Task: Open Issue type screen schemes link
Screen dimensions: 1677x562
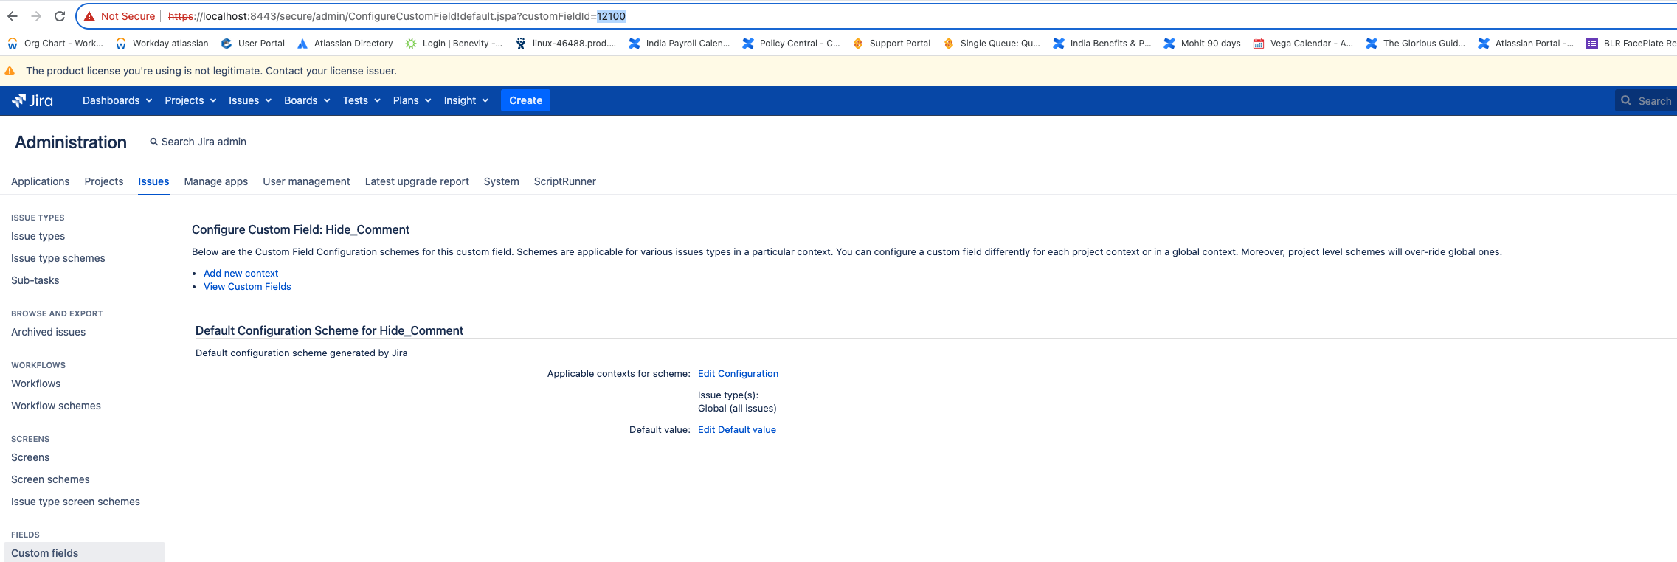Action: [x=75, y=502]
